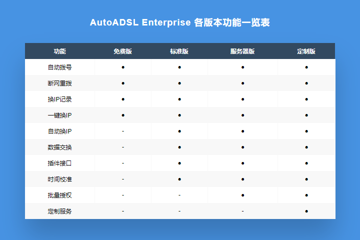Click the 服务器版 column header
Screen dimensions: 360x240
coord(242,51)
